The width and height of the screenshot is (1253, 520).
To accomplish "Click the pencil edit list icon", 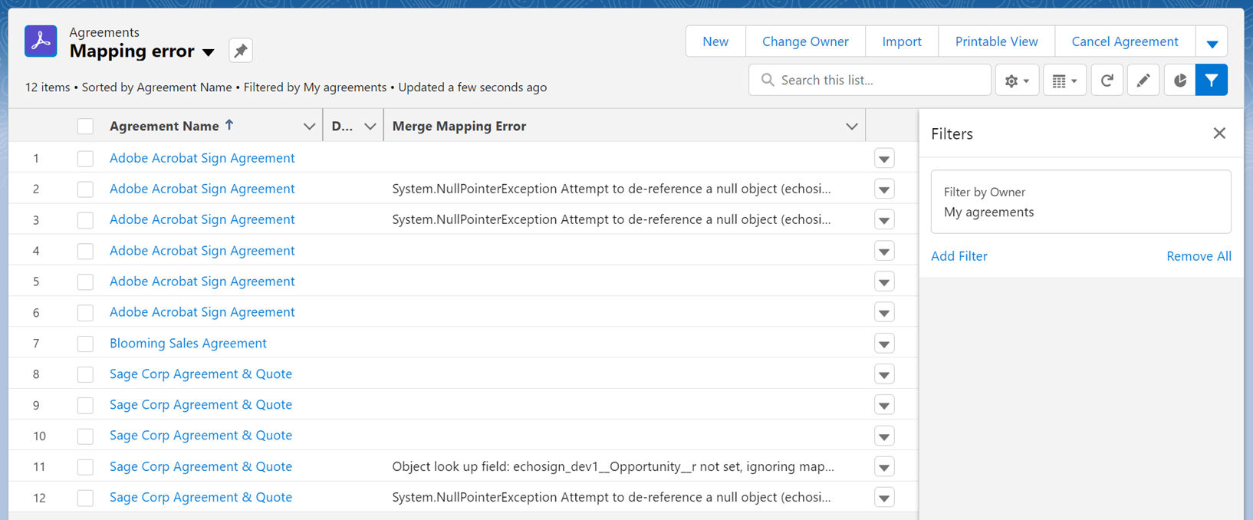I will 1143,81.
